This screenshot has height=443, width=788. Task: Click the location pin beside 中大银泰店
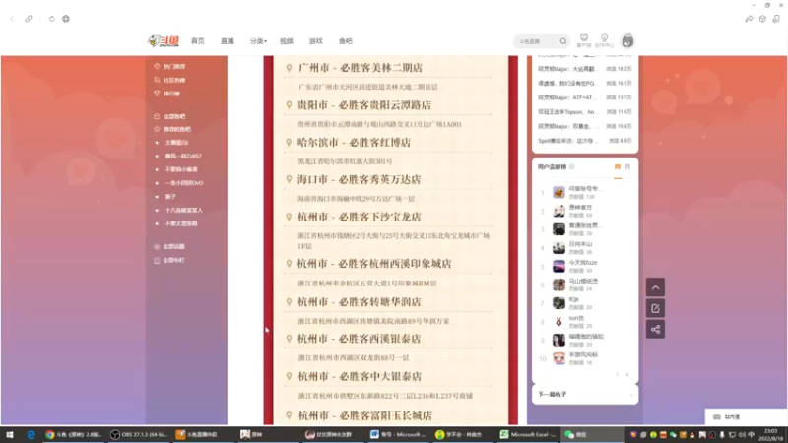coord(289,376)
